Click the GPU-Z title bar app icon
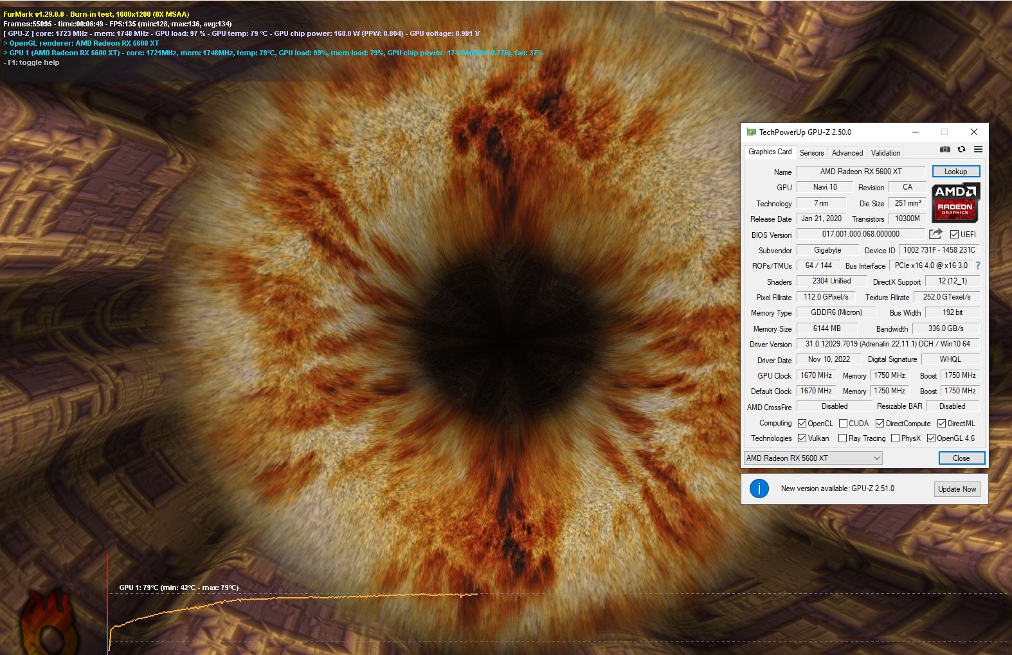The height and width of the screenshot is (655, 1012). click(x=751, y=132)
